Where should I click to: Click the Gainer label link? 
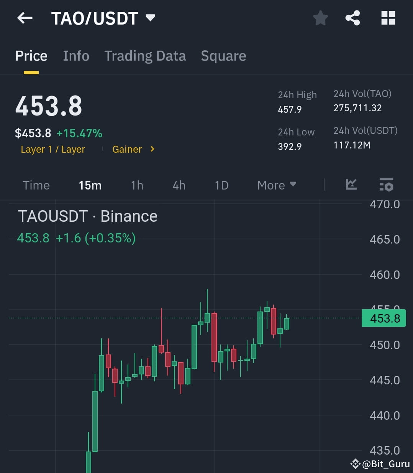coord(127,149)
